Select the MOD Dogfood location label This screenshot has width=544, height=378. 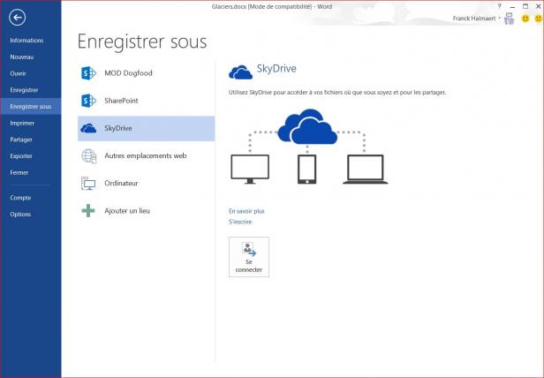click(128, 73)
